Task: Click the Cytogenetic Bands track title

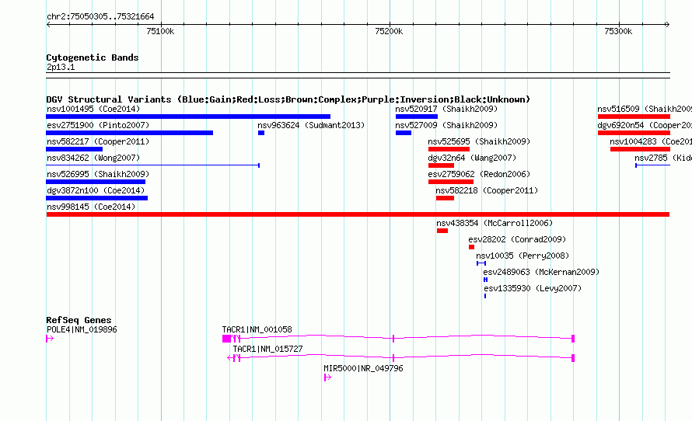Action: 93,57
